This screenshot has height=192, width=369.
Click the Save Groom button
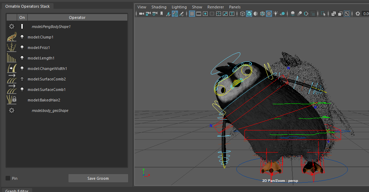tap(98, 178)
